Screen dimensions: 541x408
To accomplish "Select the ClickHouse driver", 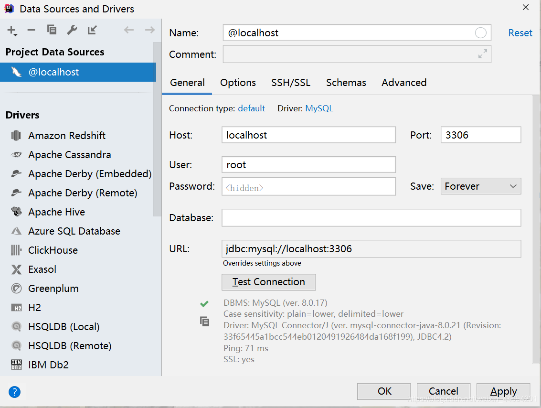I will point(53,250).
